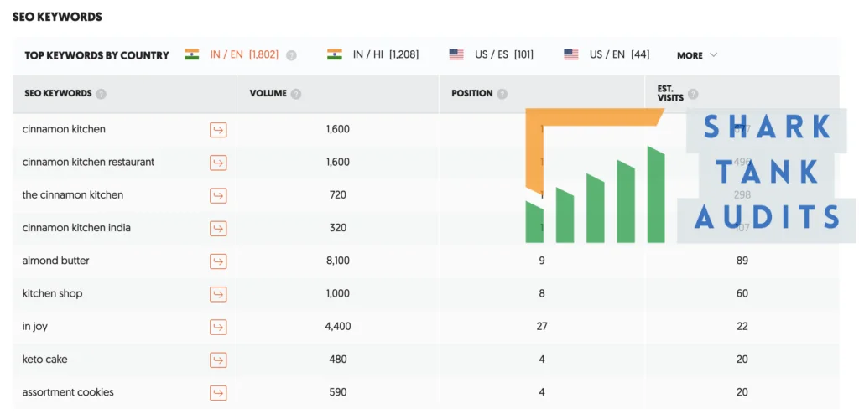Click volume value 720

(x=338, y=194)
